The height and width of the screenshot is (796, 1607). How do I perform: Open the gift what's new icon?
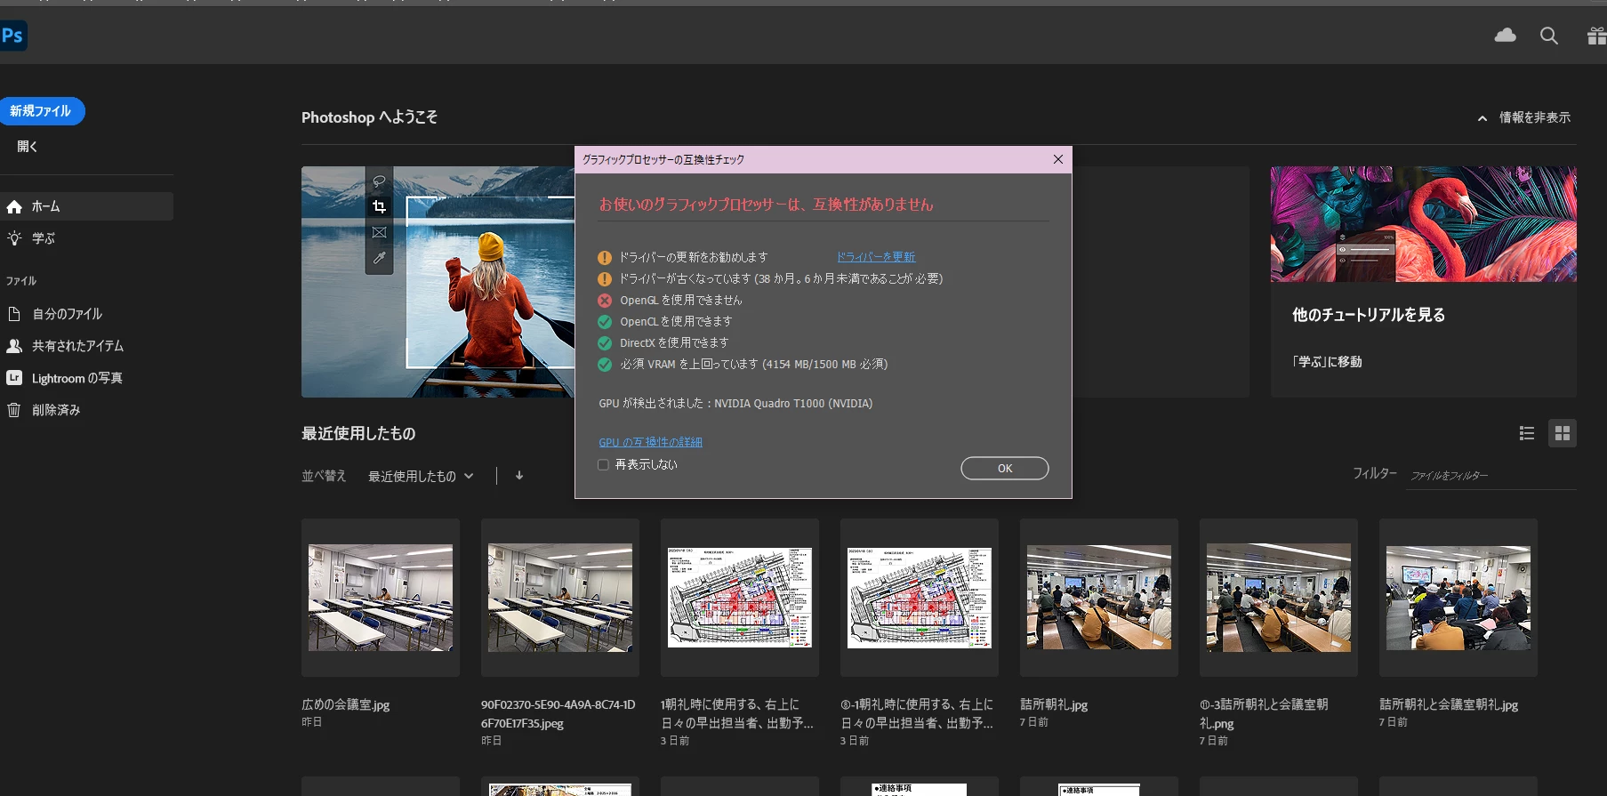pos(1596,36)
